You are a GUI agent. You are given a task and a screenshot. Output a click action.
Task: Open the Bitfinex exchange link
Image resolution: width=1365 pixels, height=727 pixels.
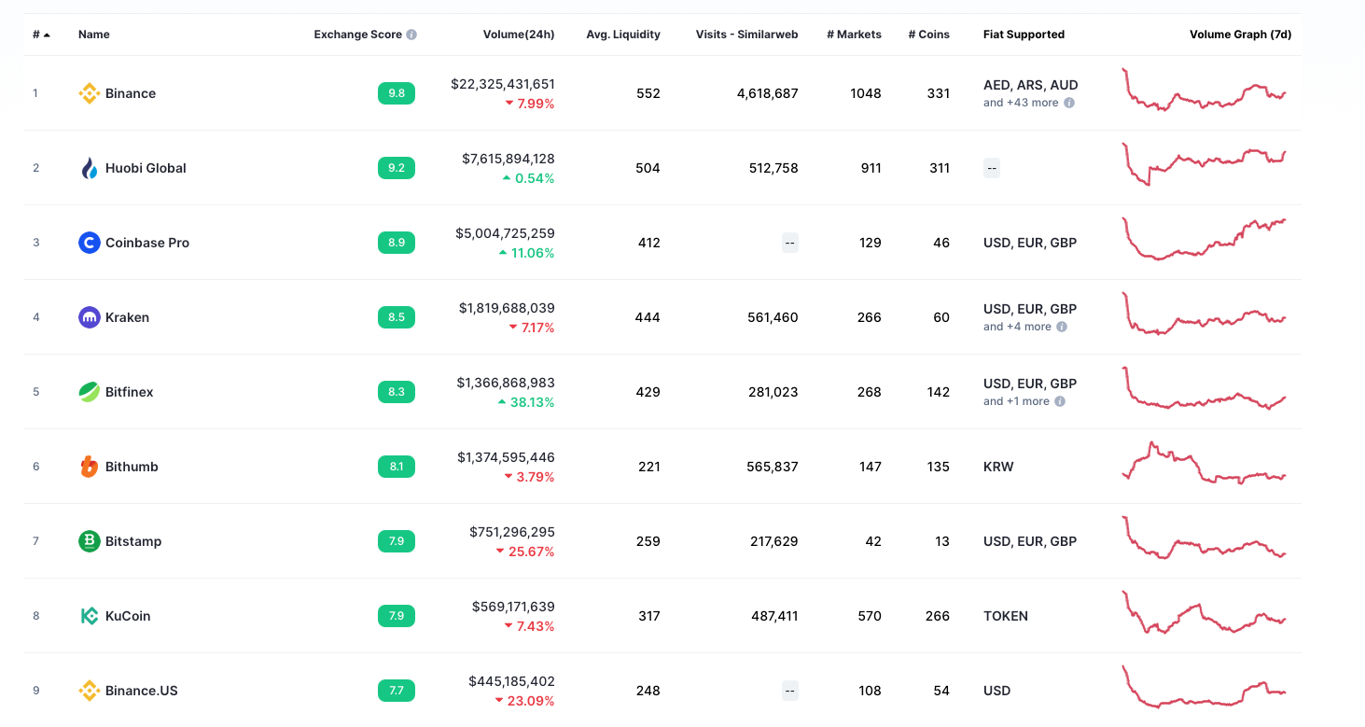coord(130,392)
